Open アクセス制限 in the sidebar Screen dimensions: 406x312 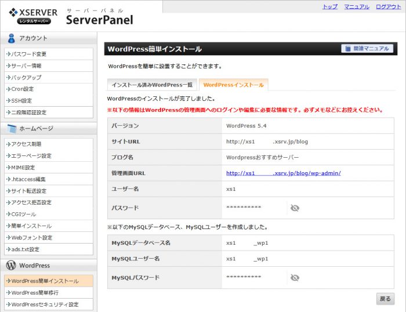pos(49,144)
